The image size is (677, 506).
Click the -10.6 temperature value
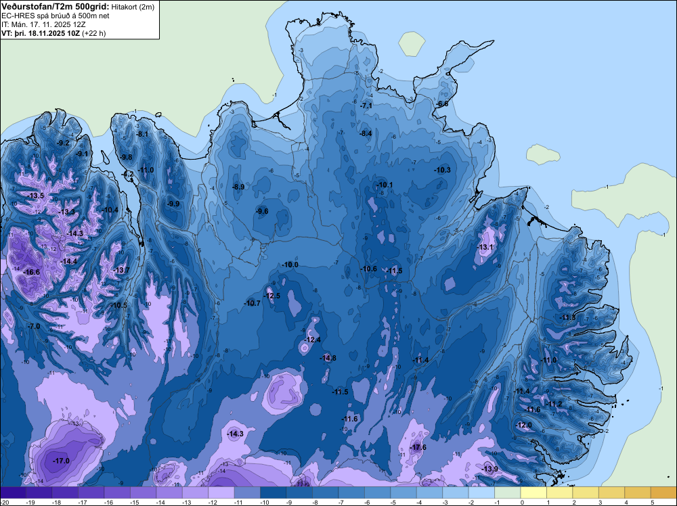pos(369,269)
